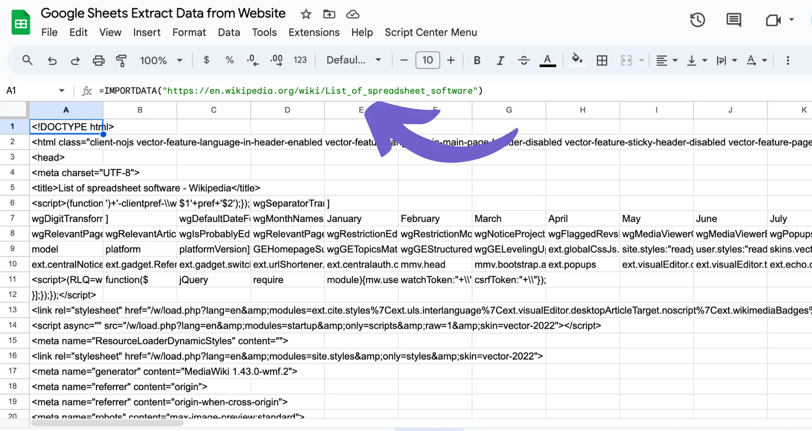Open more number formats 123
Image resolution: width=812 pixels, height=431 pixels.
pyautogui.click(x=300, y=60)
